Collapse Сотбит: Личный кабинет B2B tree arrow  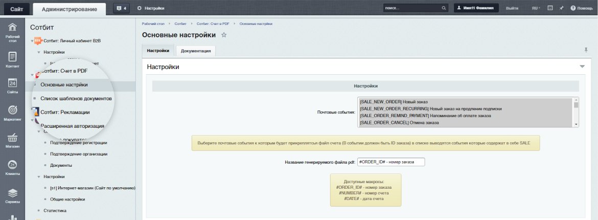pyautogui.click(x=32, y=41)
